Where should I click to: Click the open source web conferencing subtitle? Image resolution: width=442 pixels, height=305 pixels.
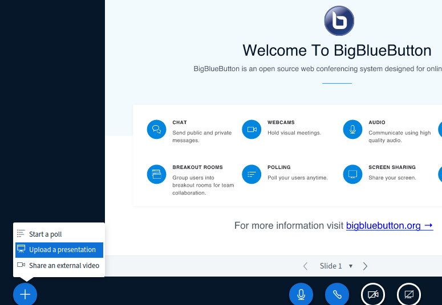pos(318,69)
